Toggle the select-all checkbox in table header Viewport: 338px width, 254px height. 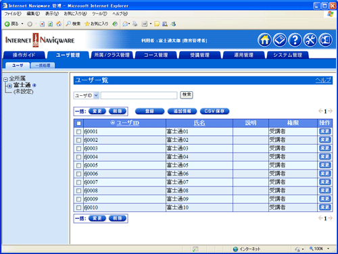(x=78, y=123)
